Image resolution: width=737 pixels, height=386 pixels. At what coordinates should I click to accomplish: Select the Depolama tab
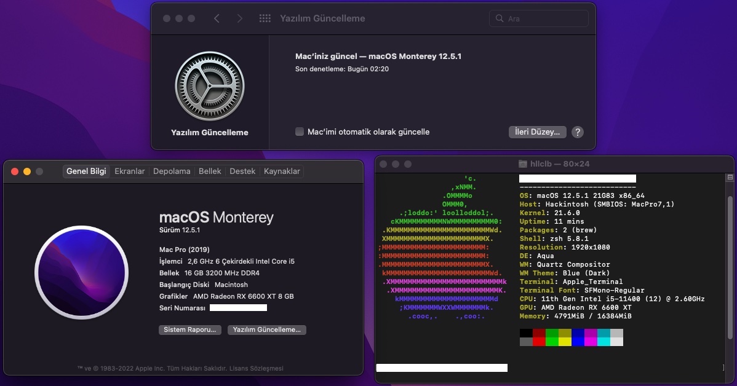tap(172, 171)
